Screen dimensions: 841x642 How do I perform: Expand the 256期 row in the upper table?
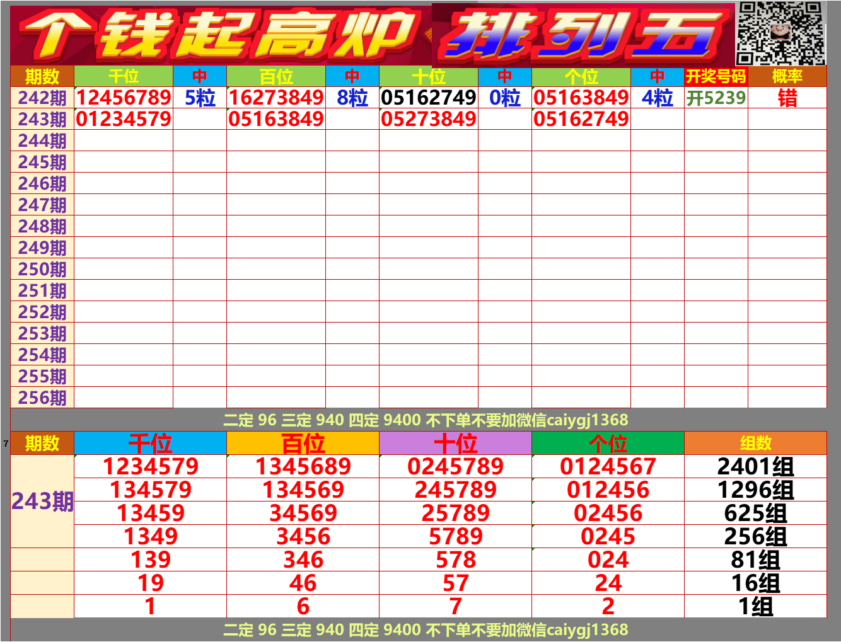(40, 398)
